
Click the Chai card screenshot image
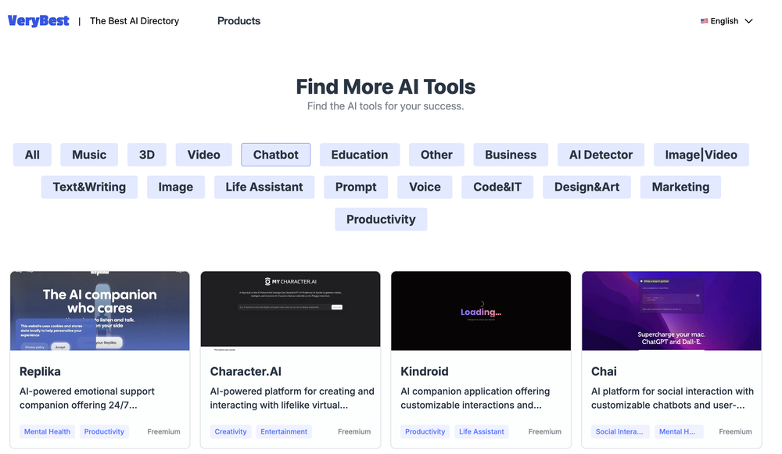pyautogui.click(x=671, y=310)
